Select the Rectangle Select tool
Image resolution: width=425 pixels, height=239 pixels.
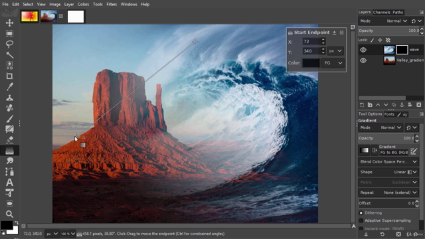pyautogui.click(x=9, y=34)
